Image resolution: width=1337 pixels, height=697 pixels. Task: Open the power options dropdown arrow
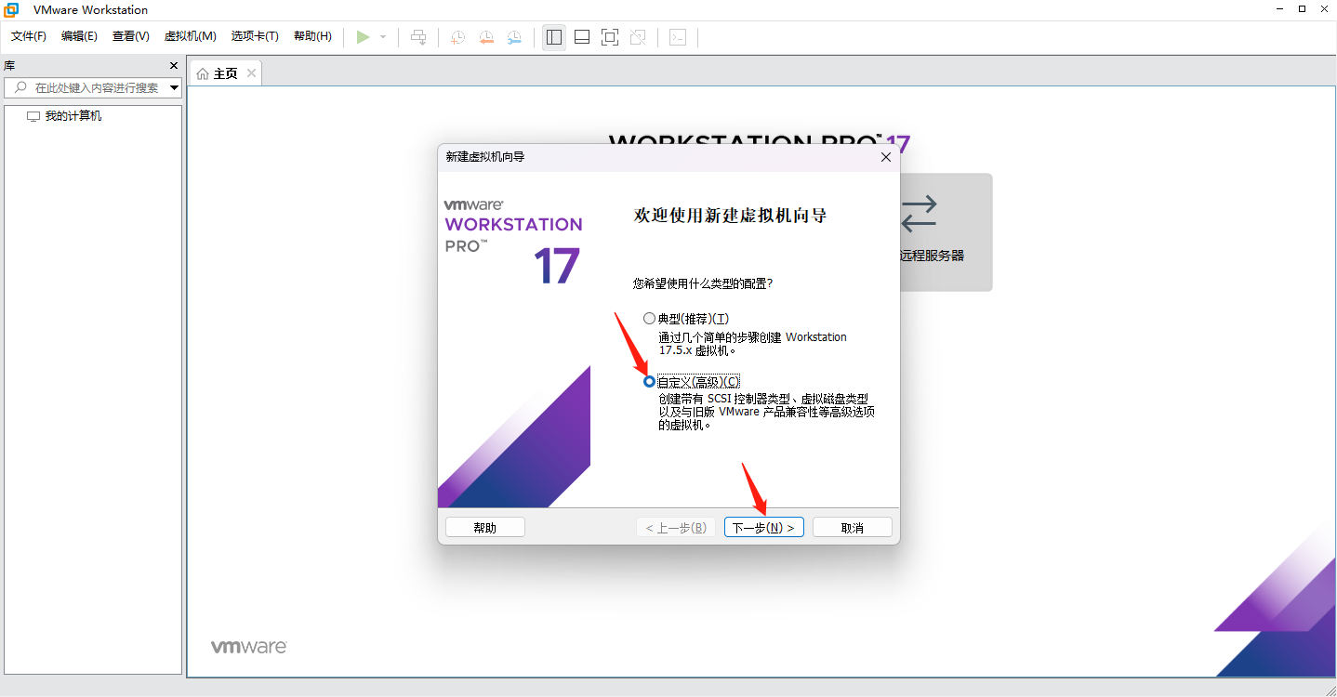383,37
